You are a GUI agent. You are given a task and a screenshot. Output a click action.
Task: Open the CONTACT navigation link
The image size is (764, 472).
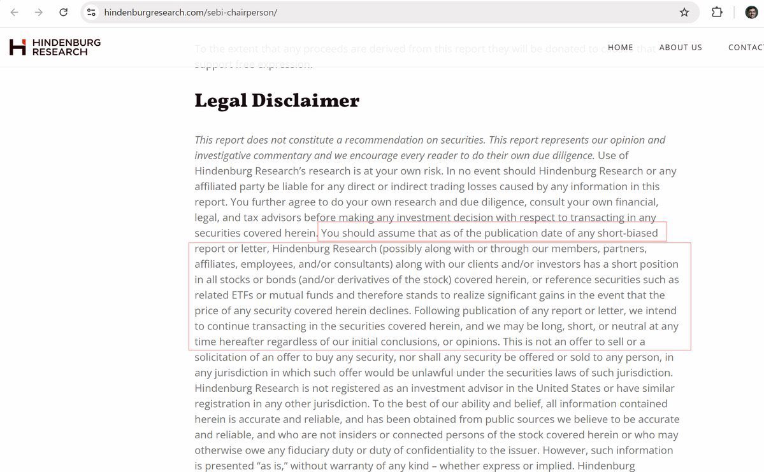point(746,47)
